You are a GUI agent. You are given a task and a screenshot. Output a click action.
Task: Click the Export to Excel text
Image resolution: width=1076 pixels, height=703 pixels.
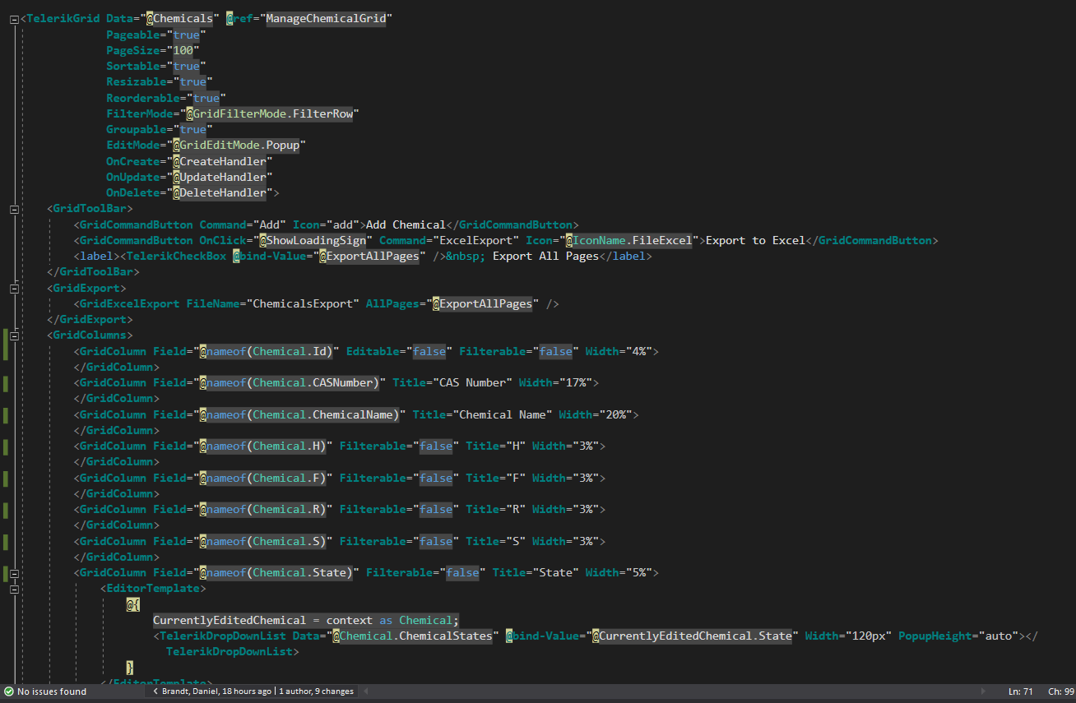coord(755,241)
